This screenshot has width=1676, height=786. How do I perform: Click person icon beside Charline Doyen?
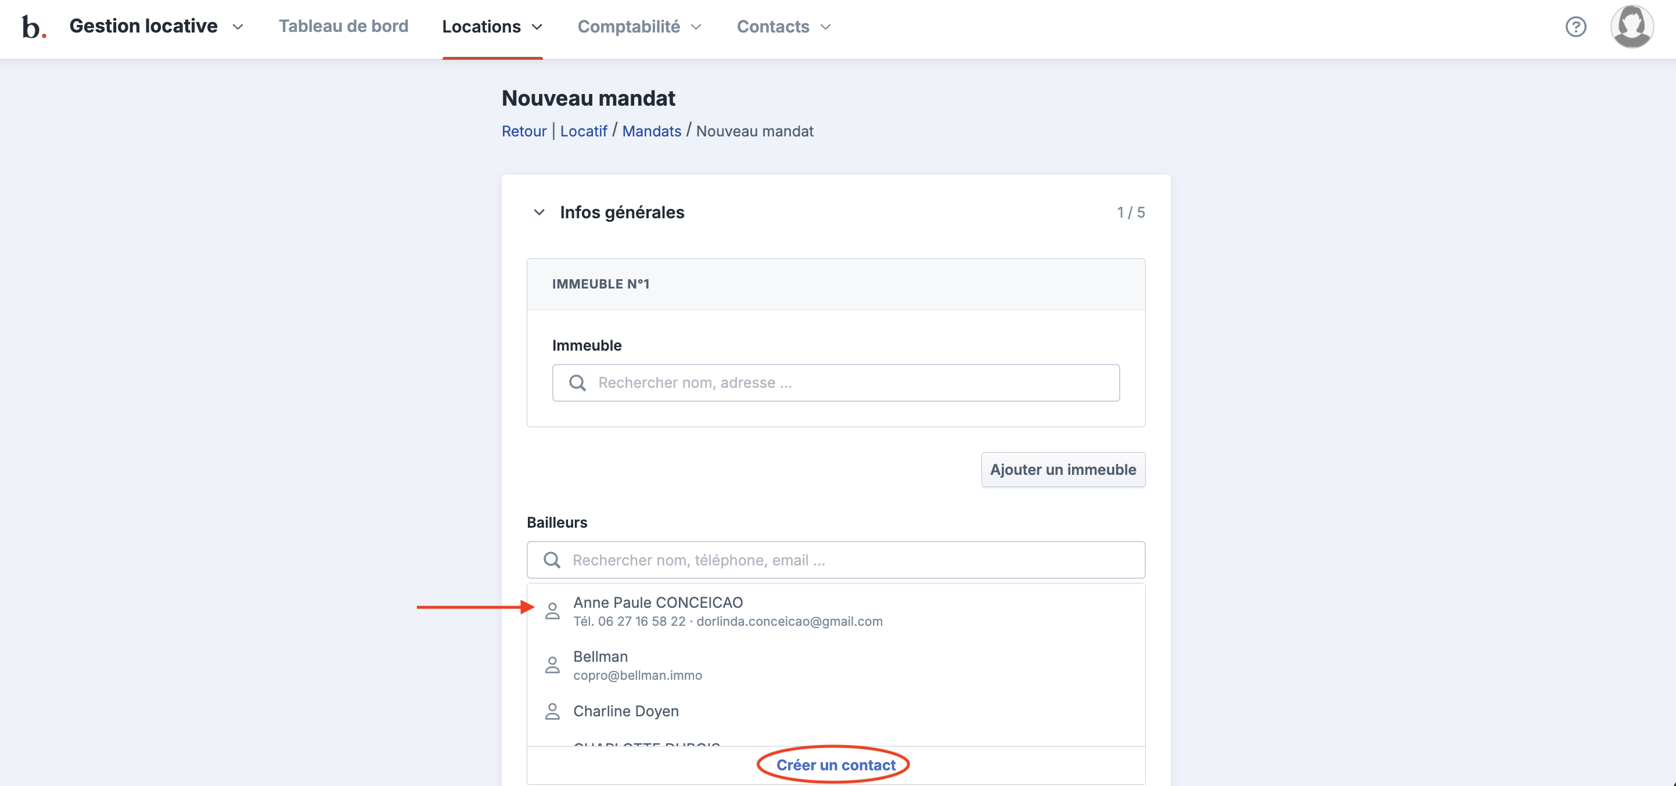point(552,711)
